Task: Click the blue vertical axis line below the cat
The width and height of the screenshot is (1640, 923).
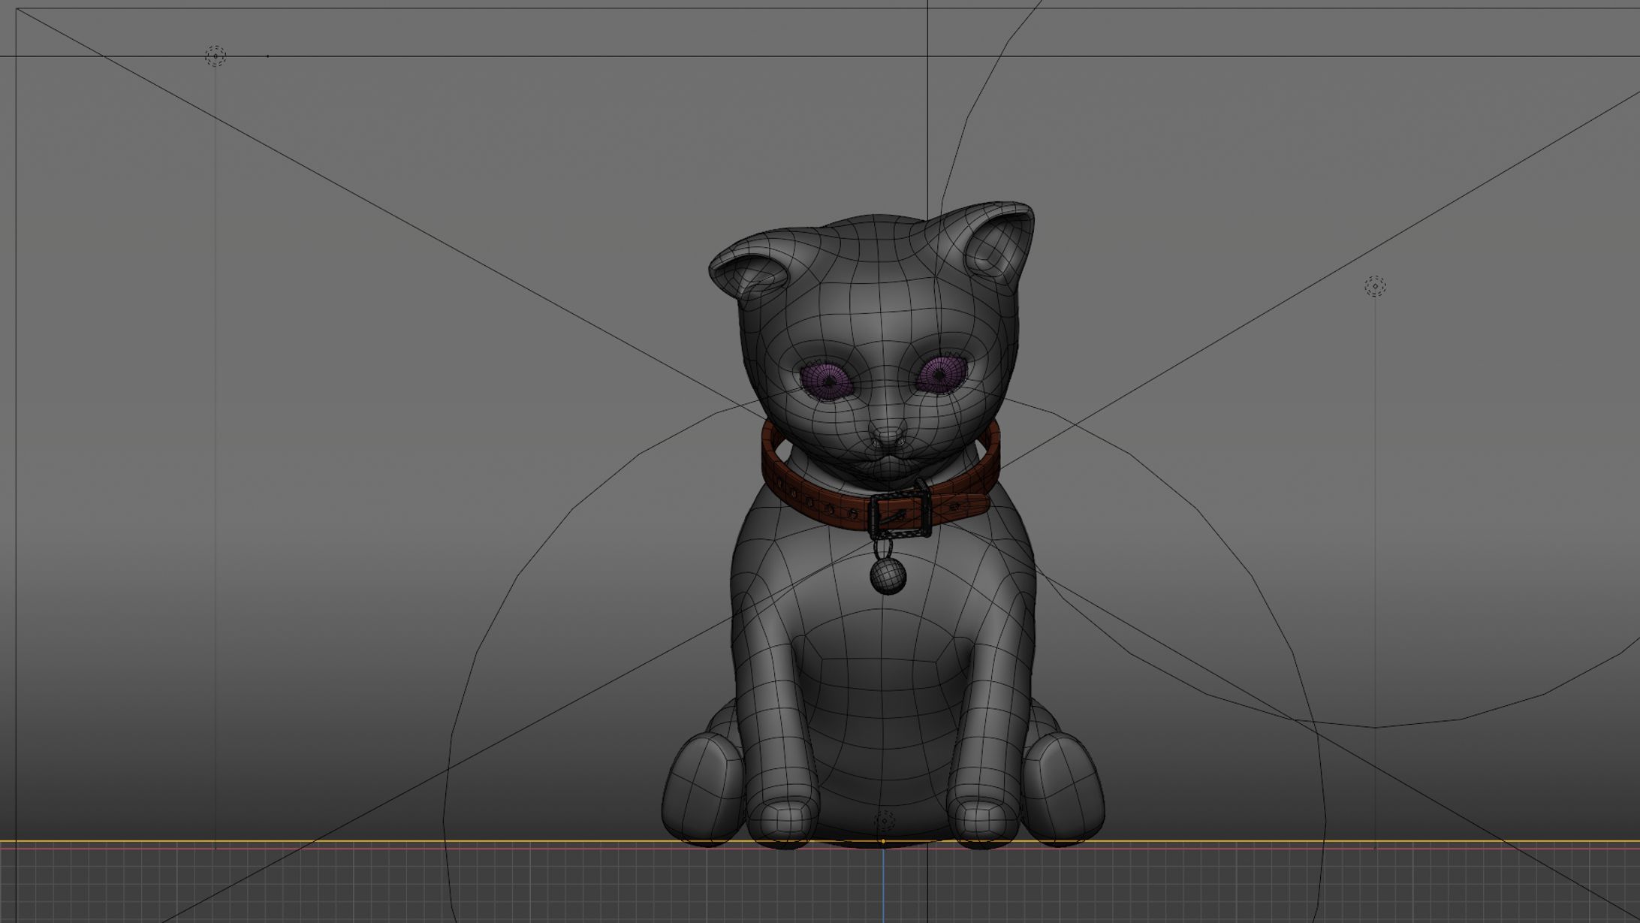Action: pyautogui.click(x=883, y=886)
